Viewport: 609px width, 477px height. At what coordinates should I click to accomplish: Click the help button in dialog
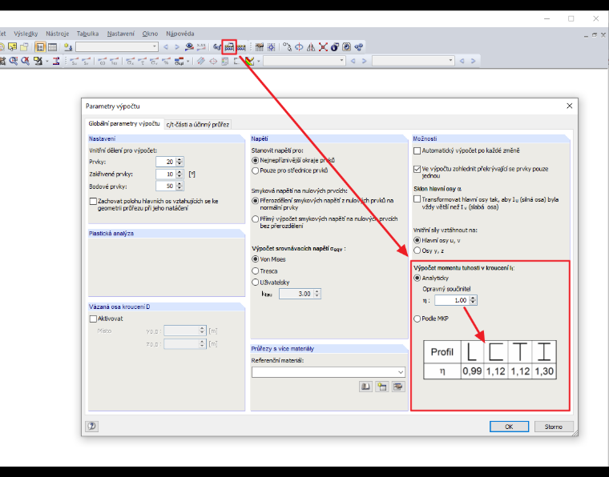pyautogui.click(x=91, y=427)
